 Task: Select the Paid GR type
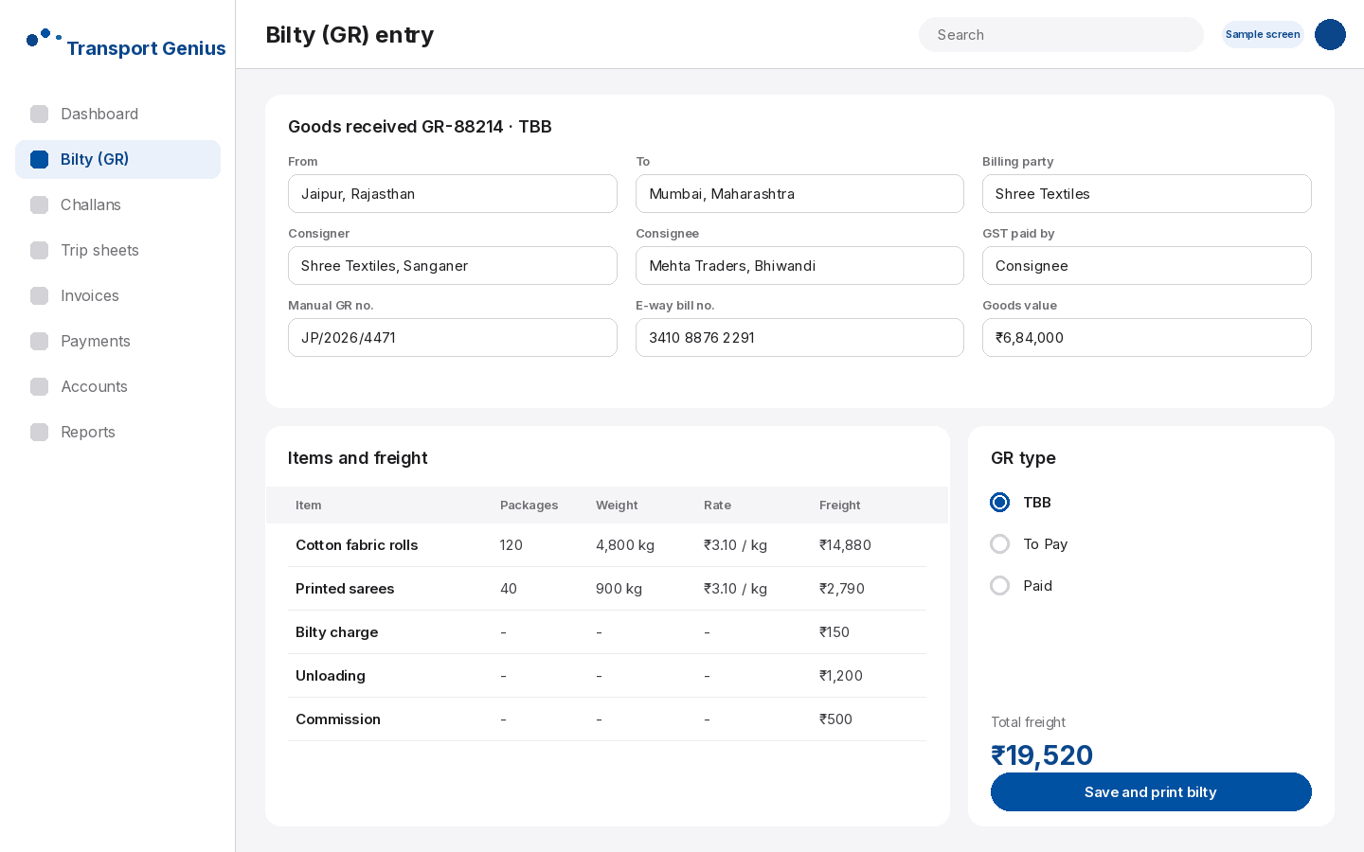click(x=999, y=585)
